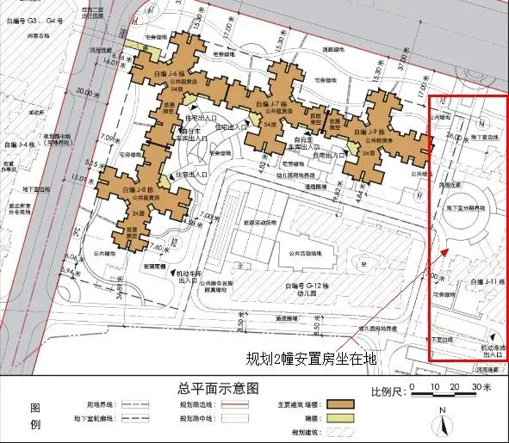The image size is (509, 443).
Task: Click the 玻璃雨棚 label
Action: coord(155,266)
